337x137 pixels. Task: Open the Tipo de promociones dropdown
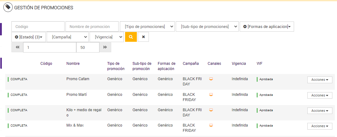[147, 26]
